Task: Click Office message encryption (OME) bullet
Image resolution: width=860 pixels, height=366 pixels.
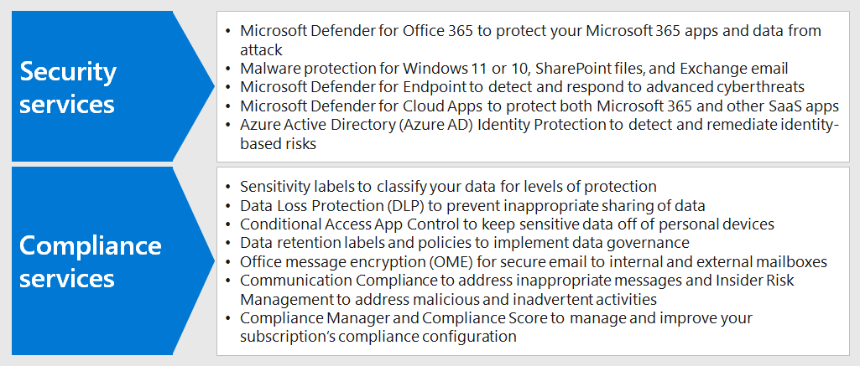Action: click(533, 262)
